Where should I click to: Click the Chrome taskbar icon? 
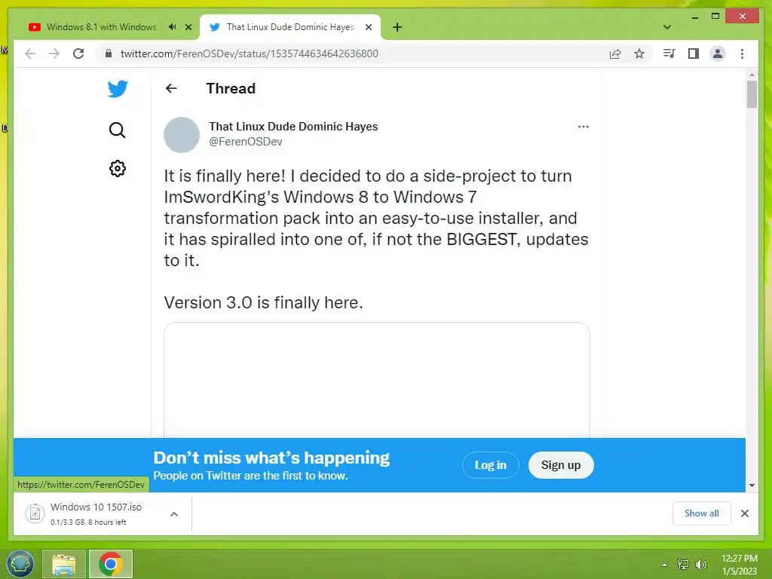(x=111, y=564)
